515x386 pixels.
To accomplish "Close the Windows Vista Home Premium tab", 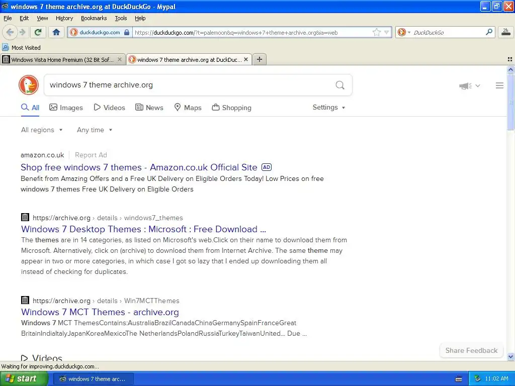I will click(120, 59).
